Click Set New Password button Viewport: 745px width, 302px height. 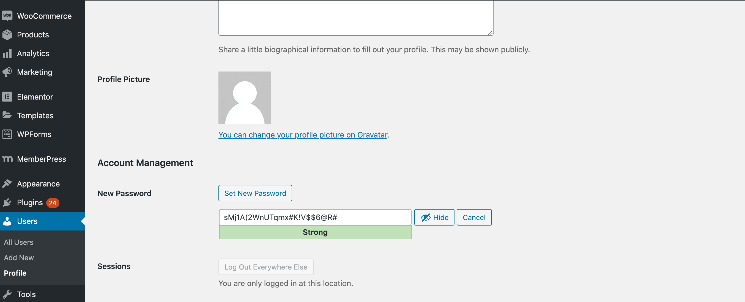tap(255, 193)
